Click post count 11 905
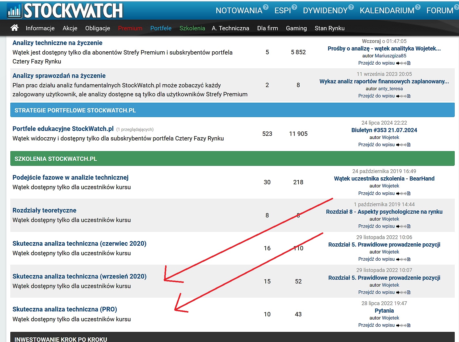The image size is (459, 342). click(298, 134)
